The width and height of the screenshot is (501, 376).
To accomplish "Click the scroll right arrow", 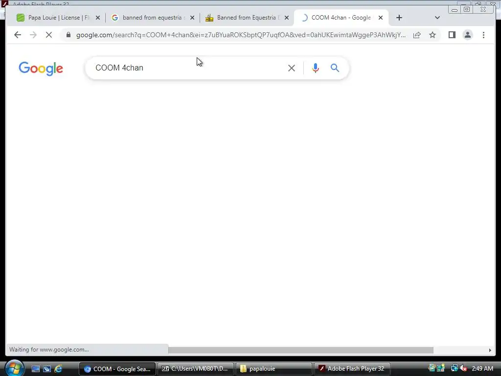I will click(490, 350).
